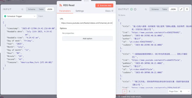192x98 pixels.
Task: Switch input view to Table
Action: coord(41,9)
